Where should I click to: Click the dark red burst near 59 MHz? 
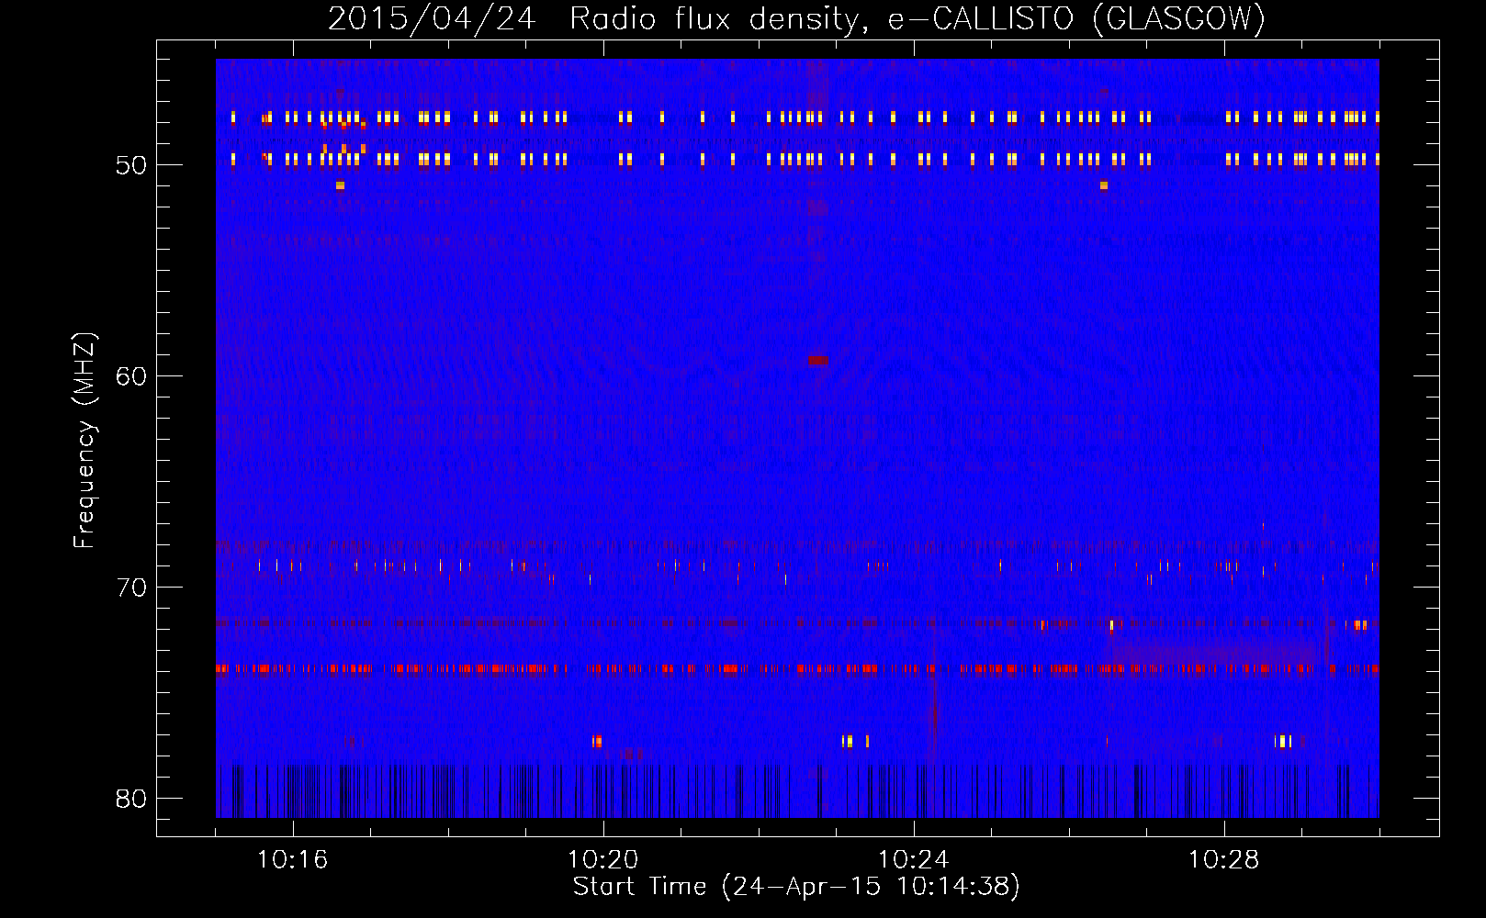point(817,361)
